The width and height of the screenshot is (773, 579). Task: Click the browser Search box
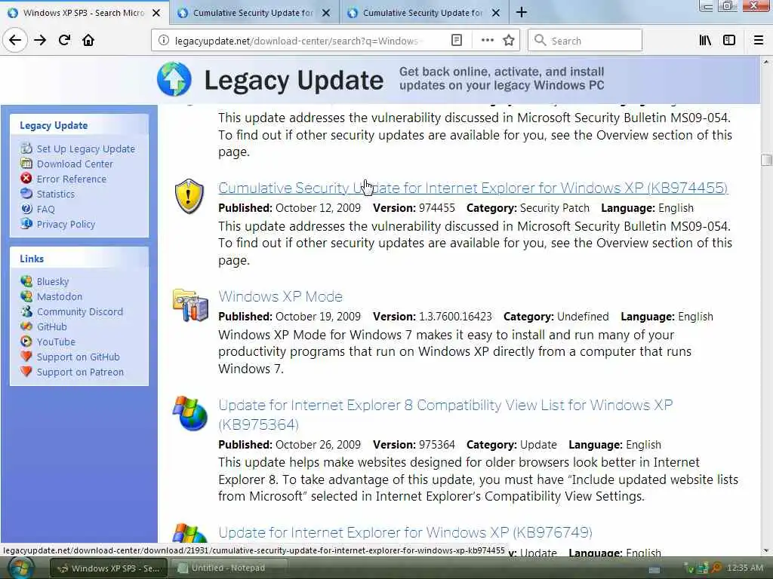(585, 41)
